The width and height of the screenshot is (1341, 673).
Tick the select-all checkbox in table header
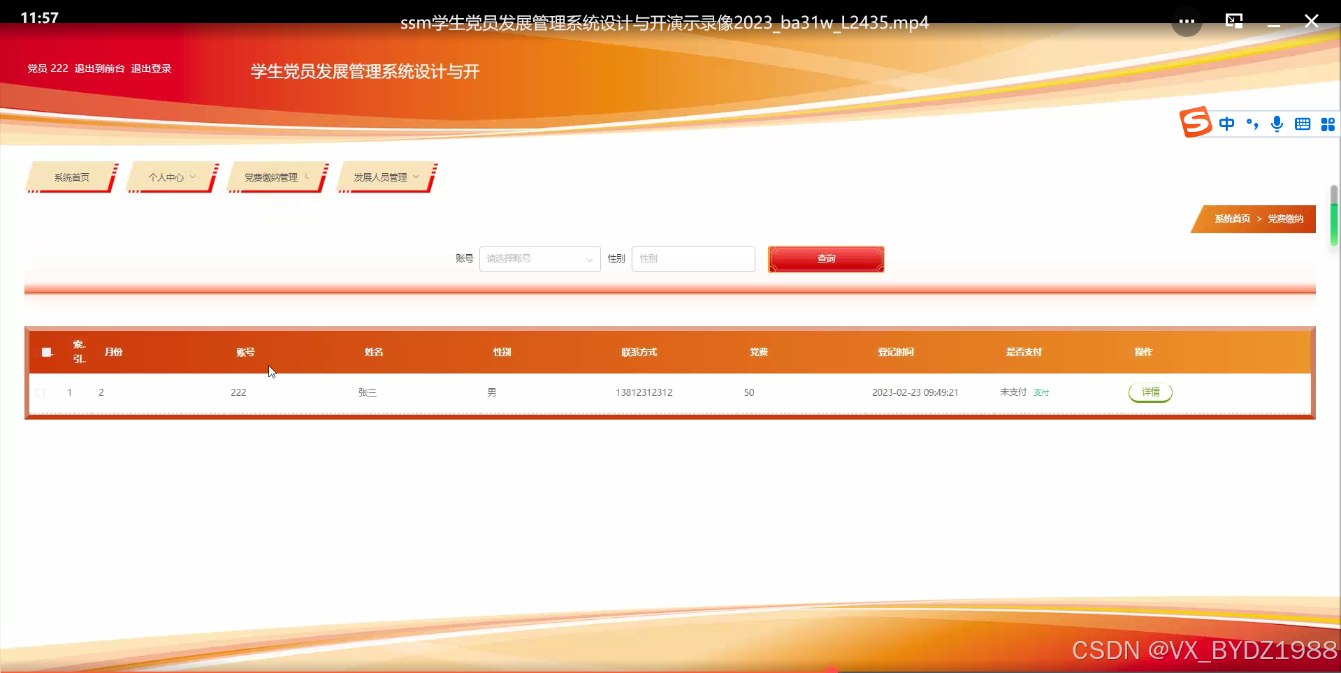point(47,352)
